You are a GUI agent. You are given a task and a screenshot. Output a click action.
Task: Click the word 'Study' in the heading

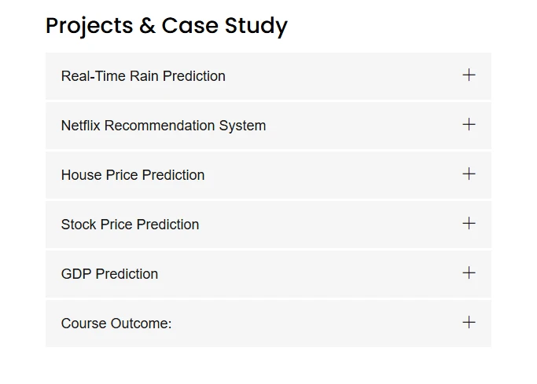click(x=256, y=26)
